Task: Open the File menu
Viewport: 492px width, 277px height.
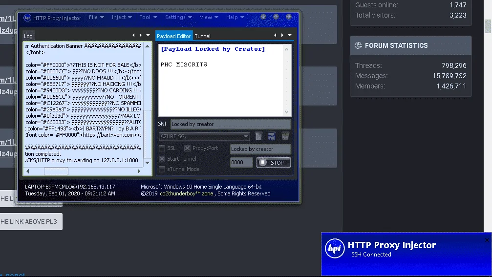Action: (96, 17)
